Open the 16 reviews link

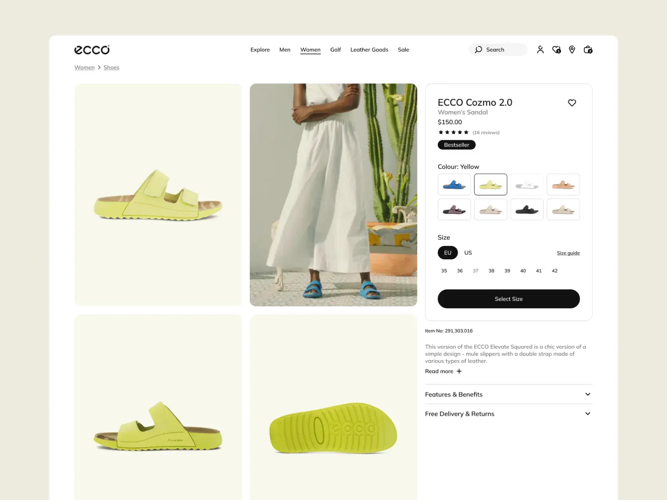[486, 133]
